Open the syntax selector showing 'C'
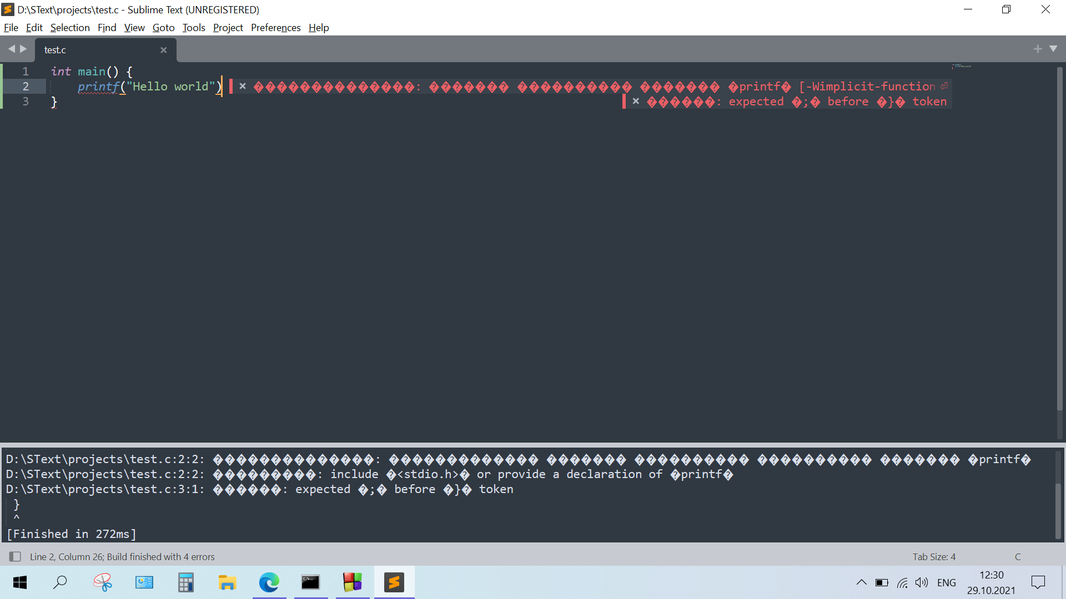Viewport: 1066px width, 599px height. 1018,556
